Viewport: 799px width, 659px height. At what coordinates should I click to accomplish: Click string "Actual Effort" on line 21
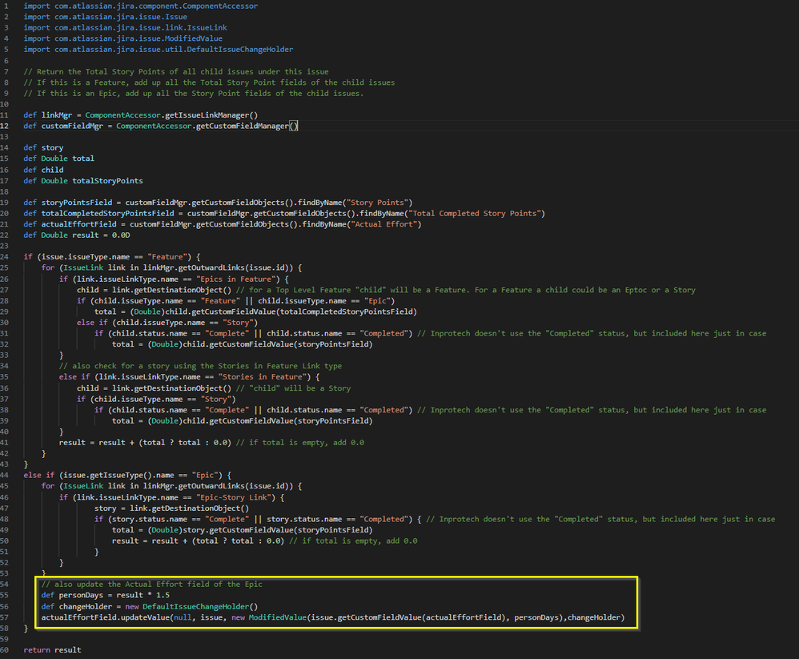(x=383, y=224)
